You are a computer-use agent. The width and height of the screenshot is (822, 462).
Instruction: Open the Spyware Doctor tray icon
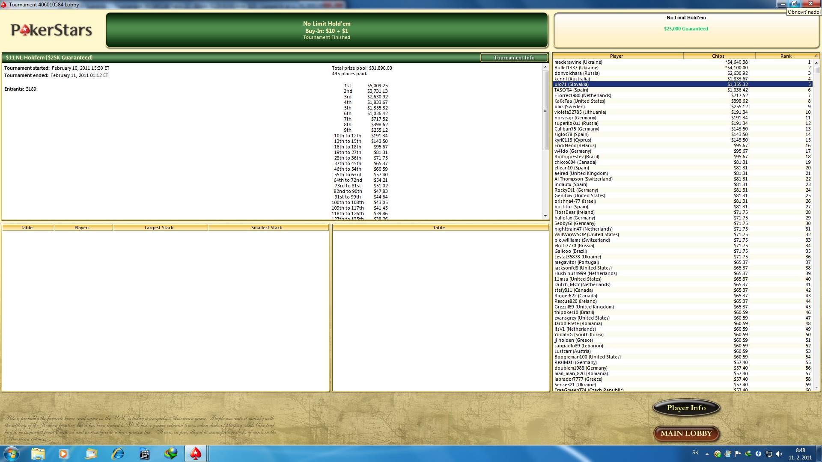click(x=717, y=454)
